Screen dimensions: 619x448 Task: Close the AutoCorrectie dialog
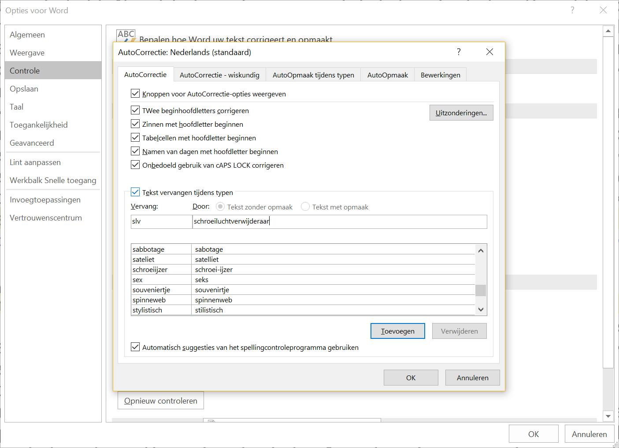click(x=489, y=52)
